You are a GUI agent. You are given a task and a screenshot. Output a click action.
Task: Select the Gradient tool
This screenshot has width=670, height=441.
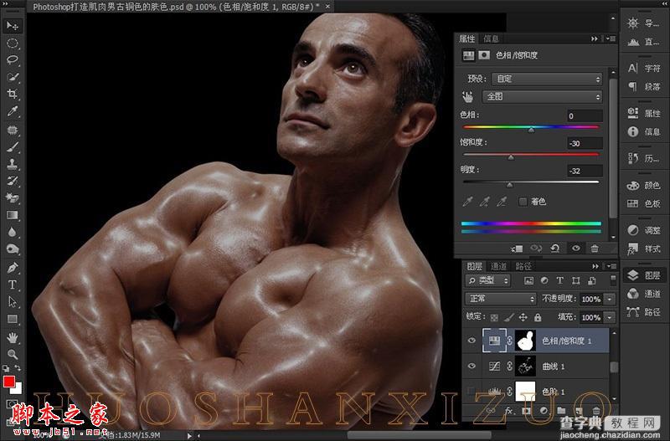[x=13, y=215]
